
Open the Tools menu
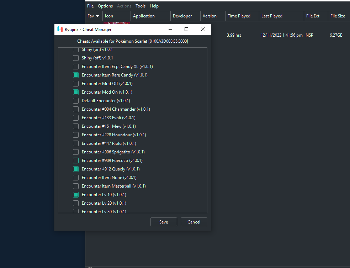[x=140, y=6]
